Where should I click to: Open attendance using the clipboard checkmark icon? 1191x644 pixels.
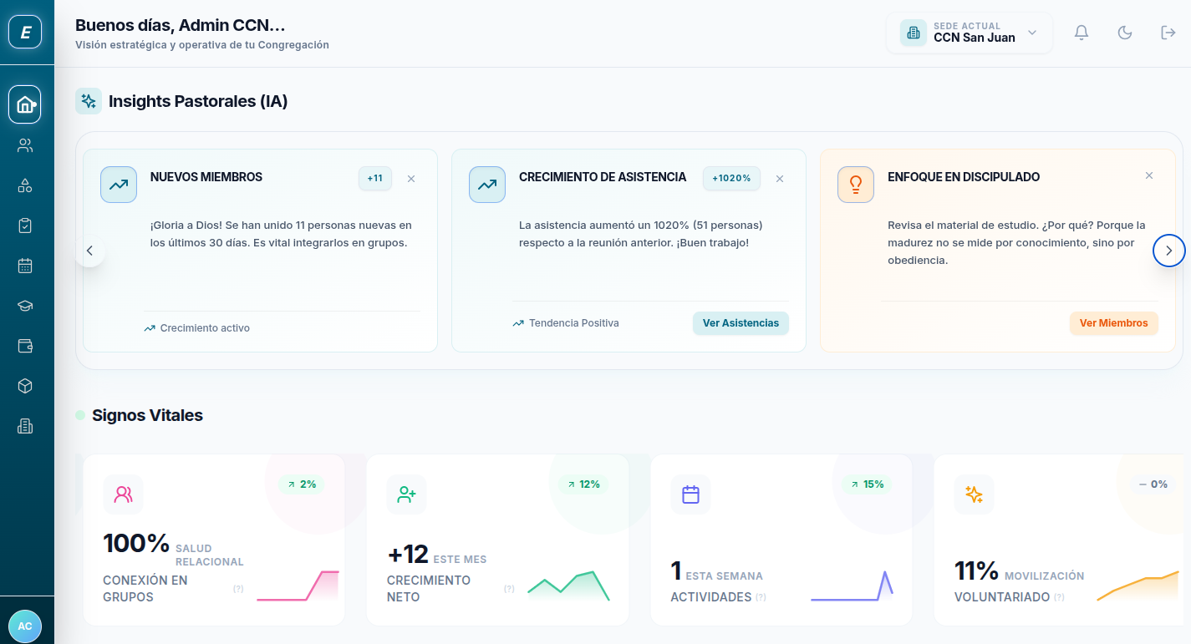25,225
